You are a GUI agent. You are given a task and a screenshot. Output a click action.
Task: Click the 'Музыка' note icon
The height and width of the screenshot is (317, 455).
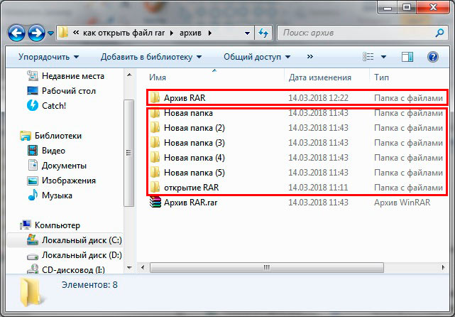33,195
